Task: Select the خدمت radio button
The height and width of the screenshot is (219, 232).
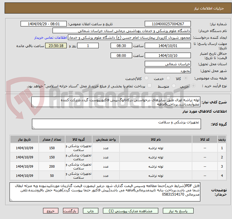Action: click(x=168, y=78)
